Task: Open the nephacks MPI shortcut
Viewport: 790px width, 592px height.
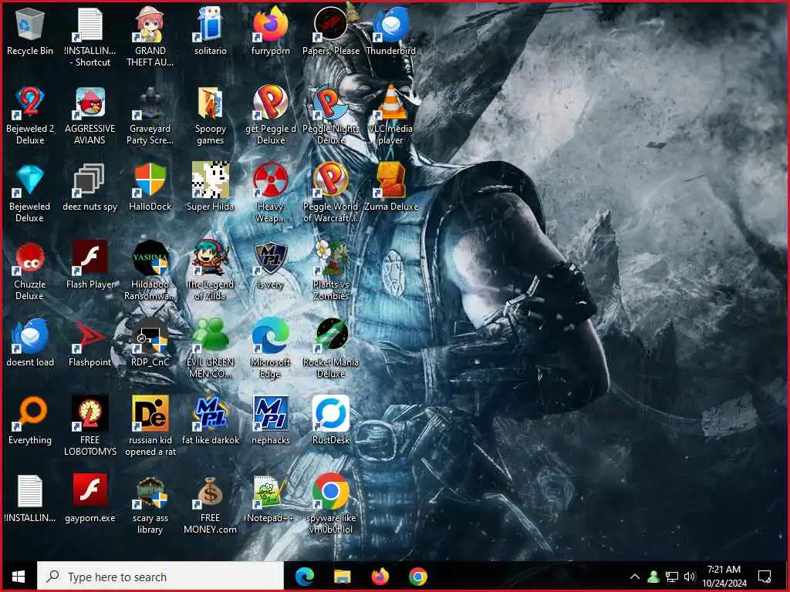Action: [271, 422]
